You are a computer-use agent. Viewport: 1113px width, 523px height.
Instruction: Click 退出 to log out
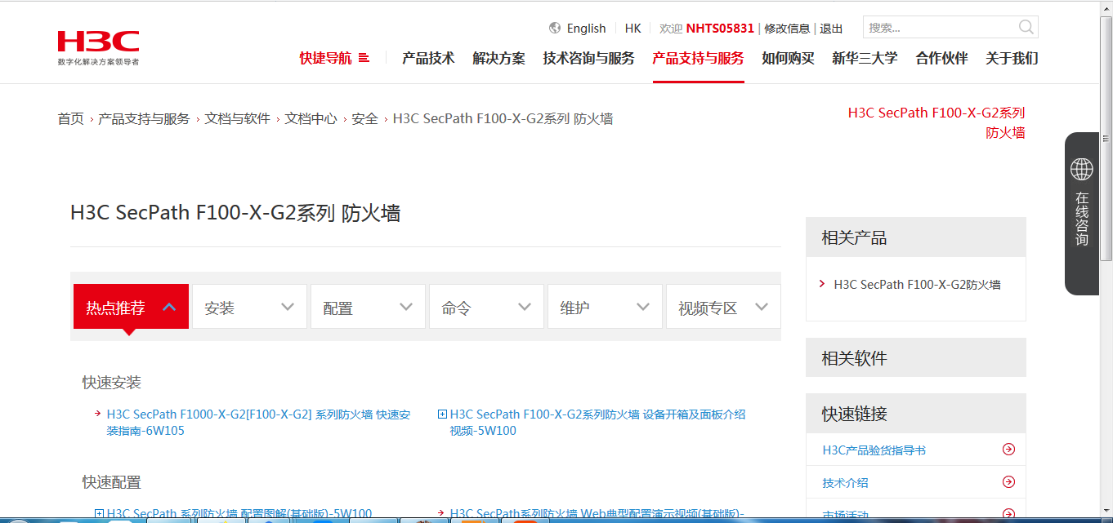(831, 28)
